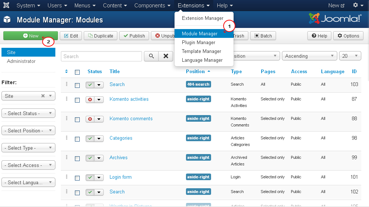Select the Archives module checkbox
369x207 pixels.
point(77,159)
